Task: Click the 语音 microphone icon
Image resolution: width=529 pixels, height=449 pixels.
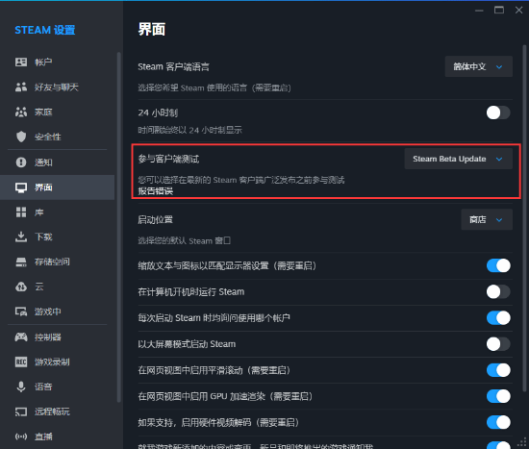Action: pyautogui.click(x=21, y=387)
